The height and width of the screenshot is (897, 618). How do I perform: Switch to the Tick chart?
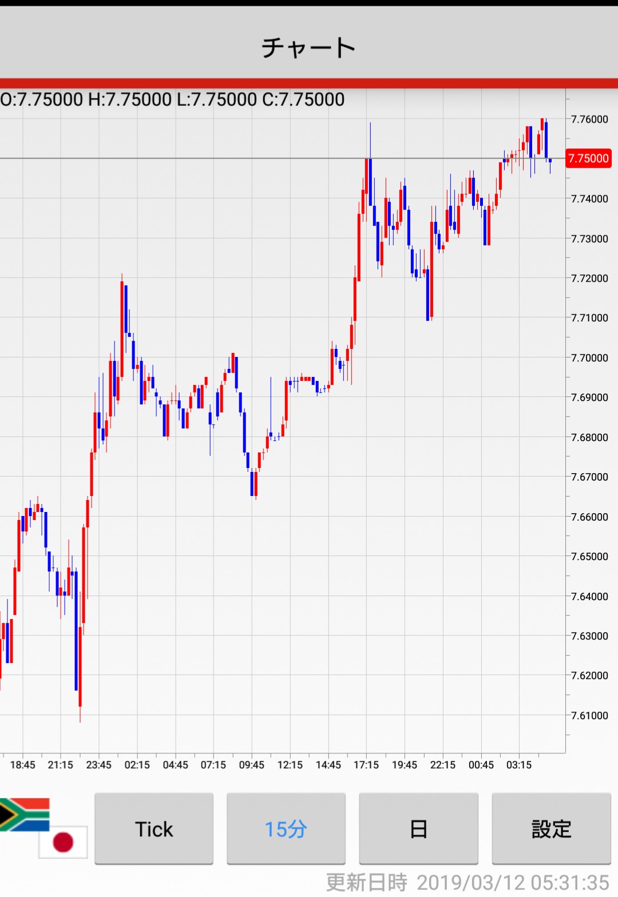click(x=154, y=828)
